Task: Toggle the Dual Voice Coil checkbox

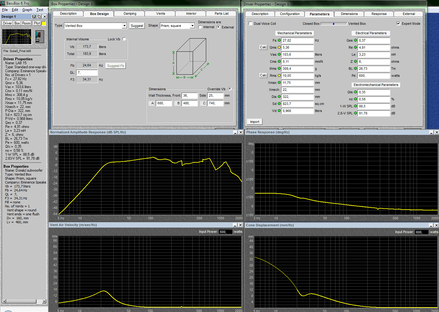Action: coord(251,24)
